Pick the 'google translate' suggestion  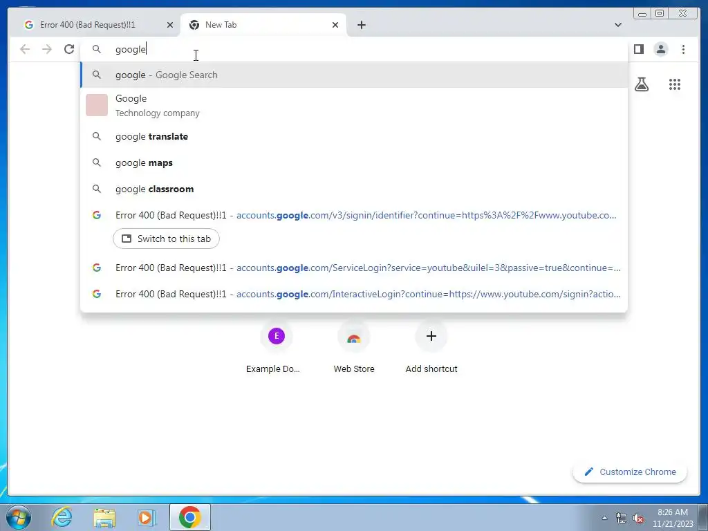pos(354,136)
